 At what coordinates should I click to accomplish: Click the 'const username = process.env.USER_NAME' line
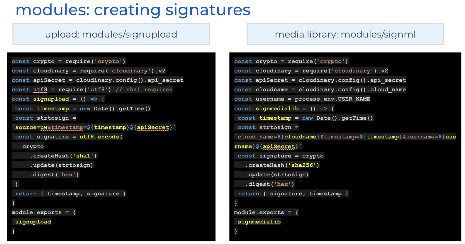coord(302,99)
